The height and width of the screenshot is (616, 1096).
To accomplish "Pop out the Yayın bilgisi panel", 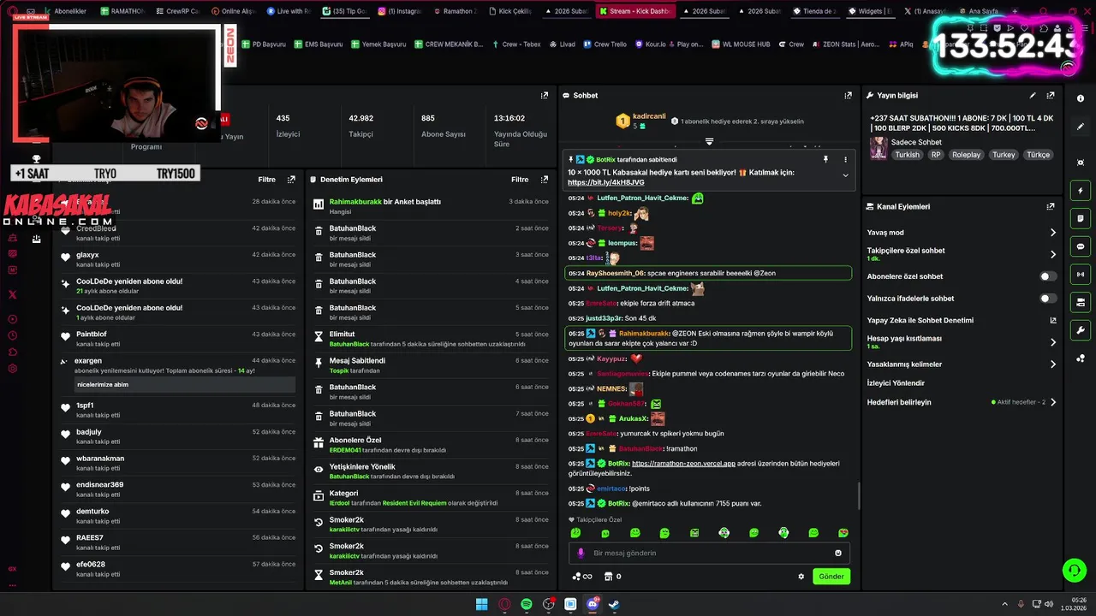I will (1051, 96).
